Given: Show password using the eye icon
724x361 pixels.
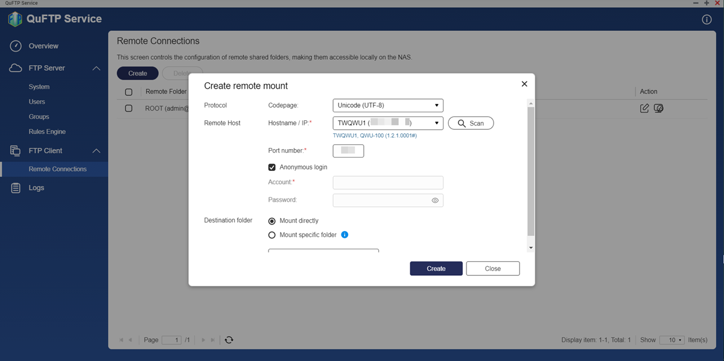Looking at the screenshot, I should pos(435,200).
